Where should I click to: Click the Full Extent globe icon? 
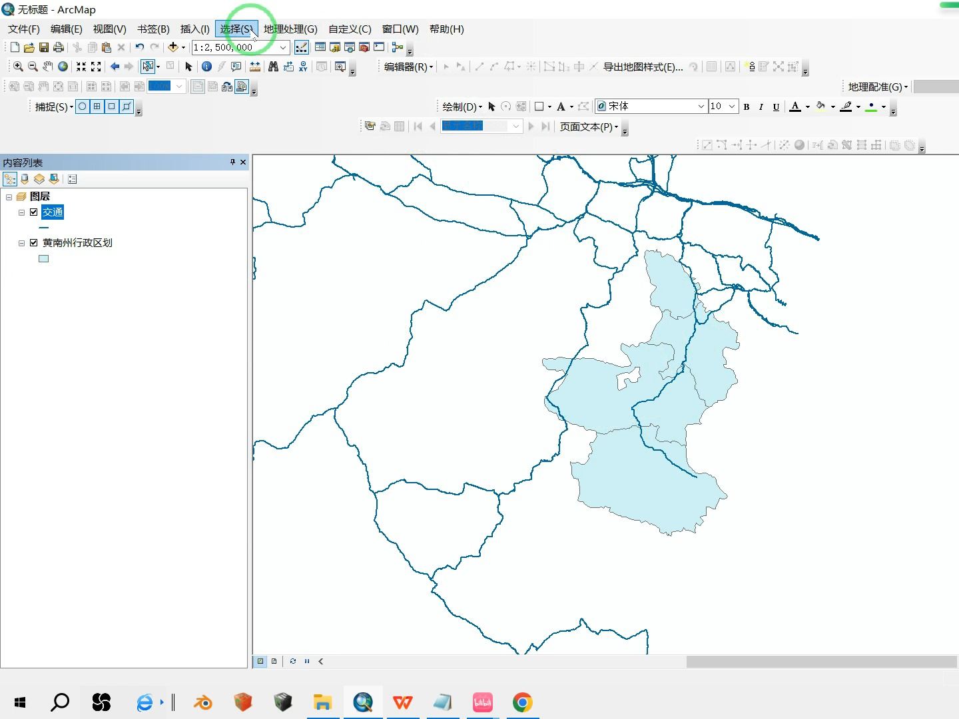63,67
